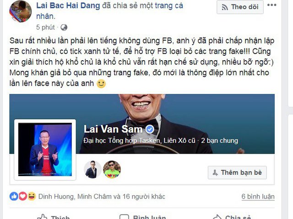Open the three-dots post options menu
Screen dimensions: 293x219
click(271, 5)
